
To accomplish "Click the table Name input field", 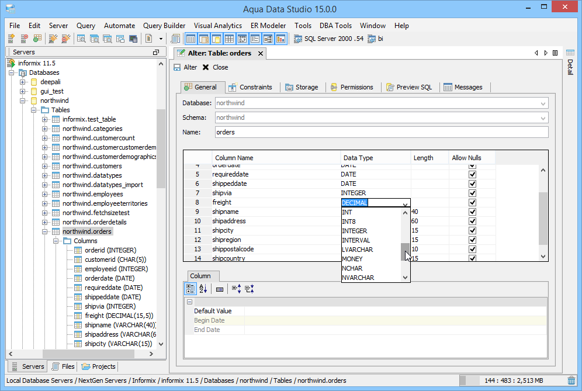I will [381, 132].
